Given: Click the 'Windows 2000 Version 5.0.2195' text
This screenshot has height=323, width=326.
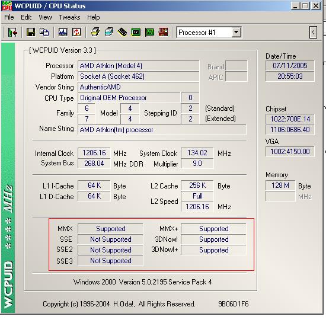Looking at the screenshot, I should [x=120, y=282].
